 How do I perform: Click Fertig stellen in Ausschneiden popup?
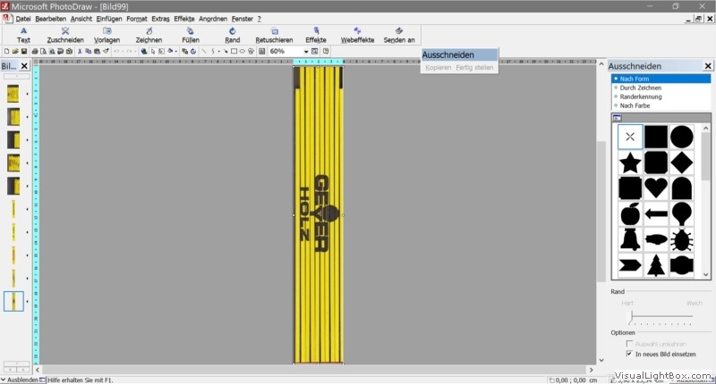click(x=474, y=67)
